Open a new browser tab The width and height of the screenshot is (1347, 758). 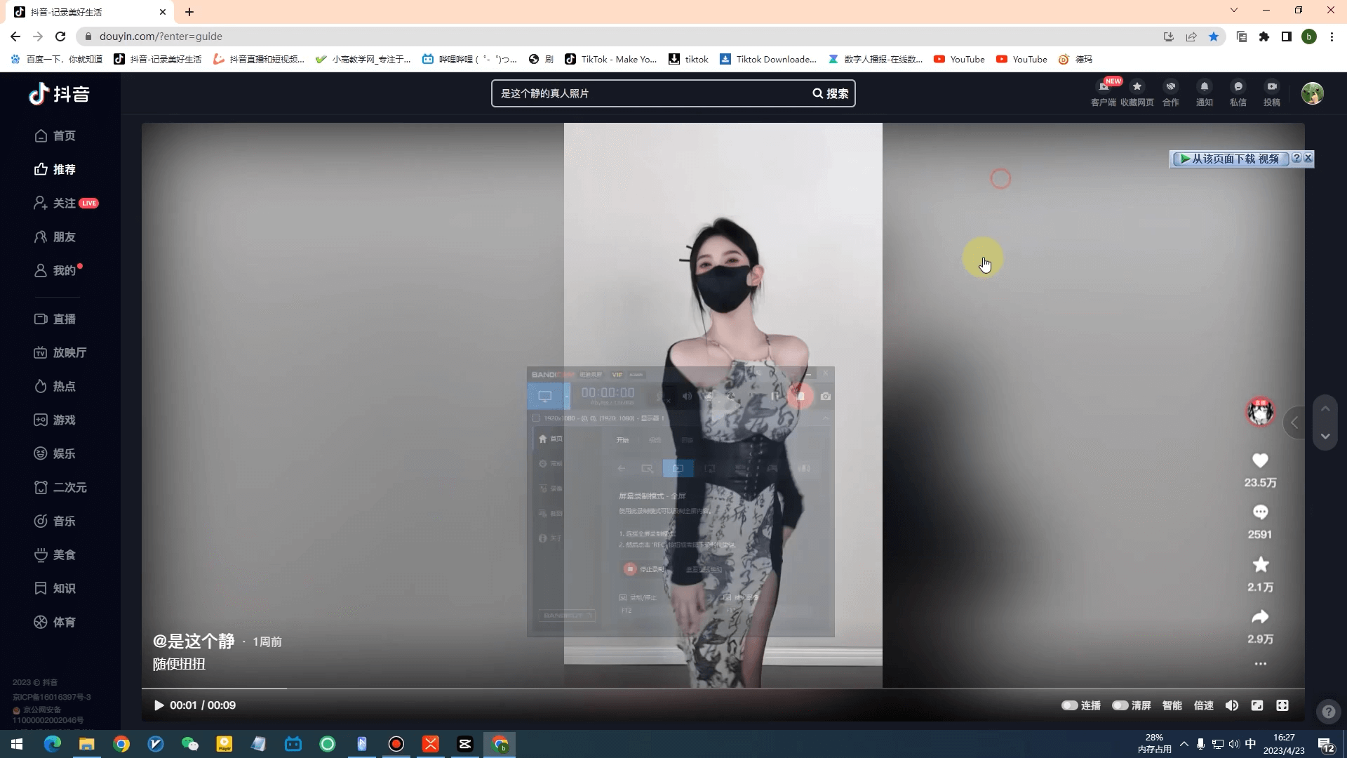[x=189, y=12]
